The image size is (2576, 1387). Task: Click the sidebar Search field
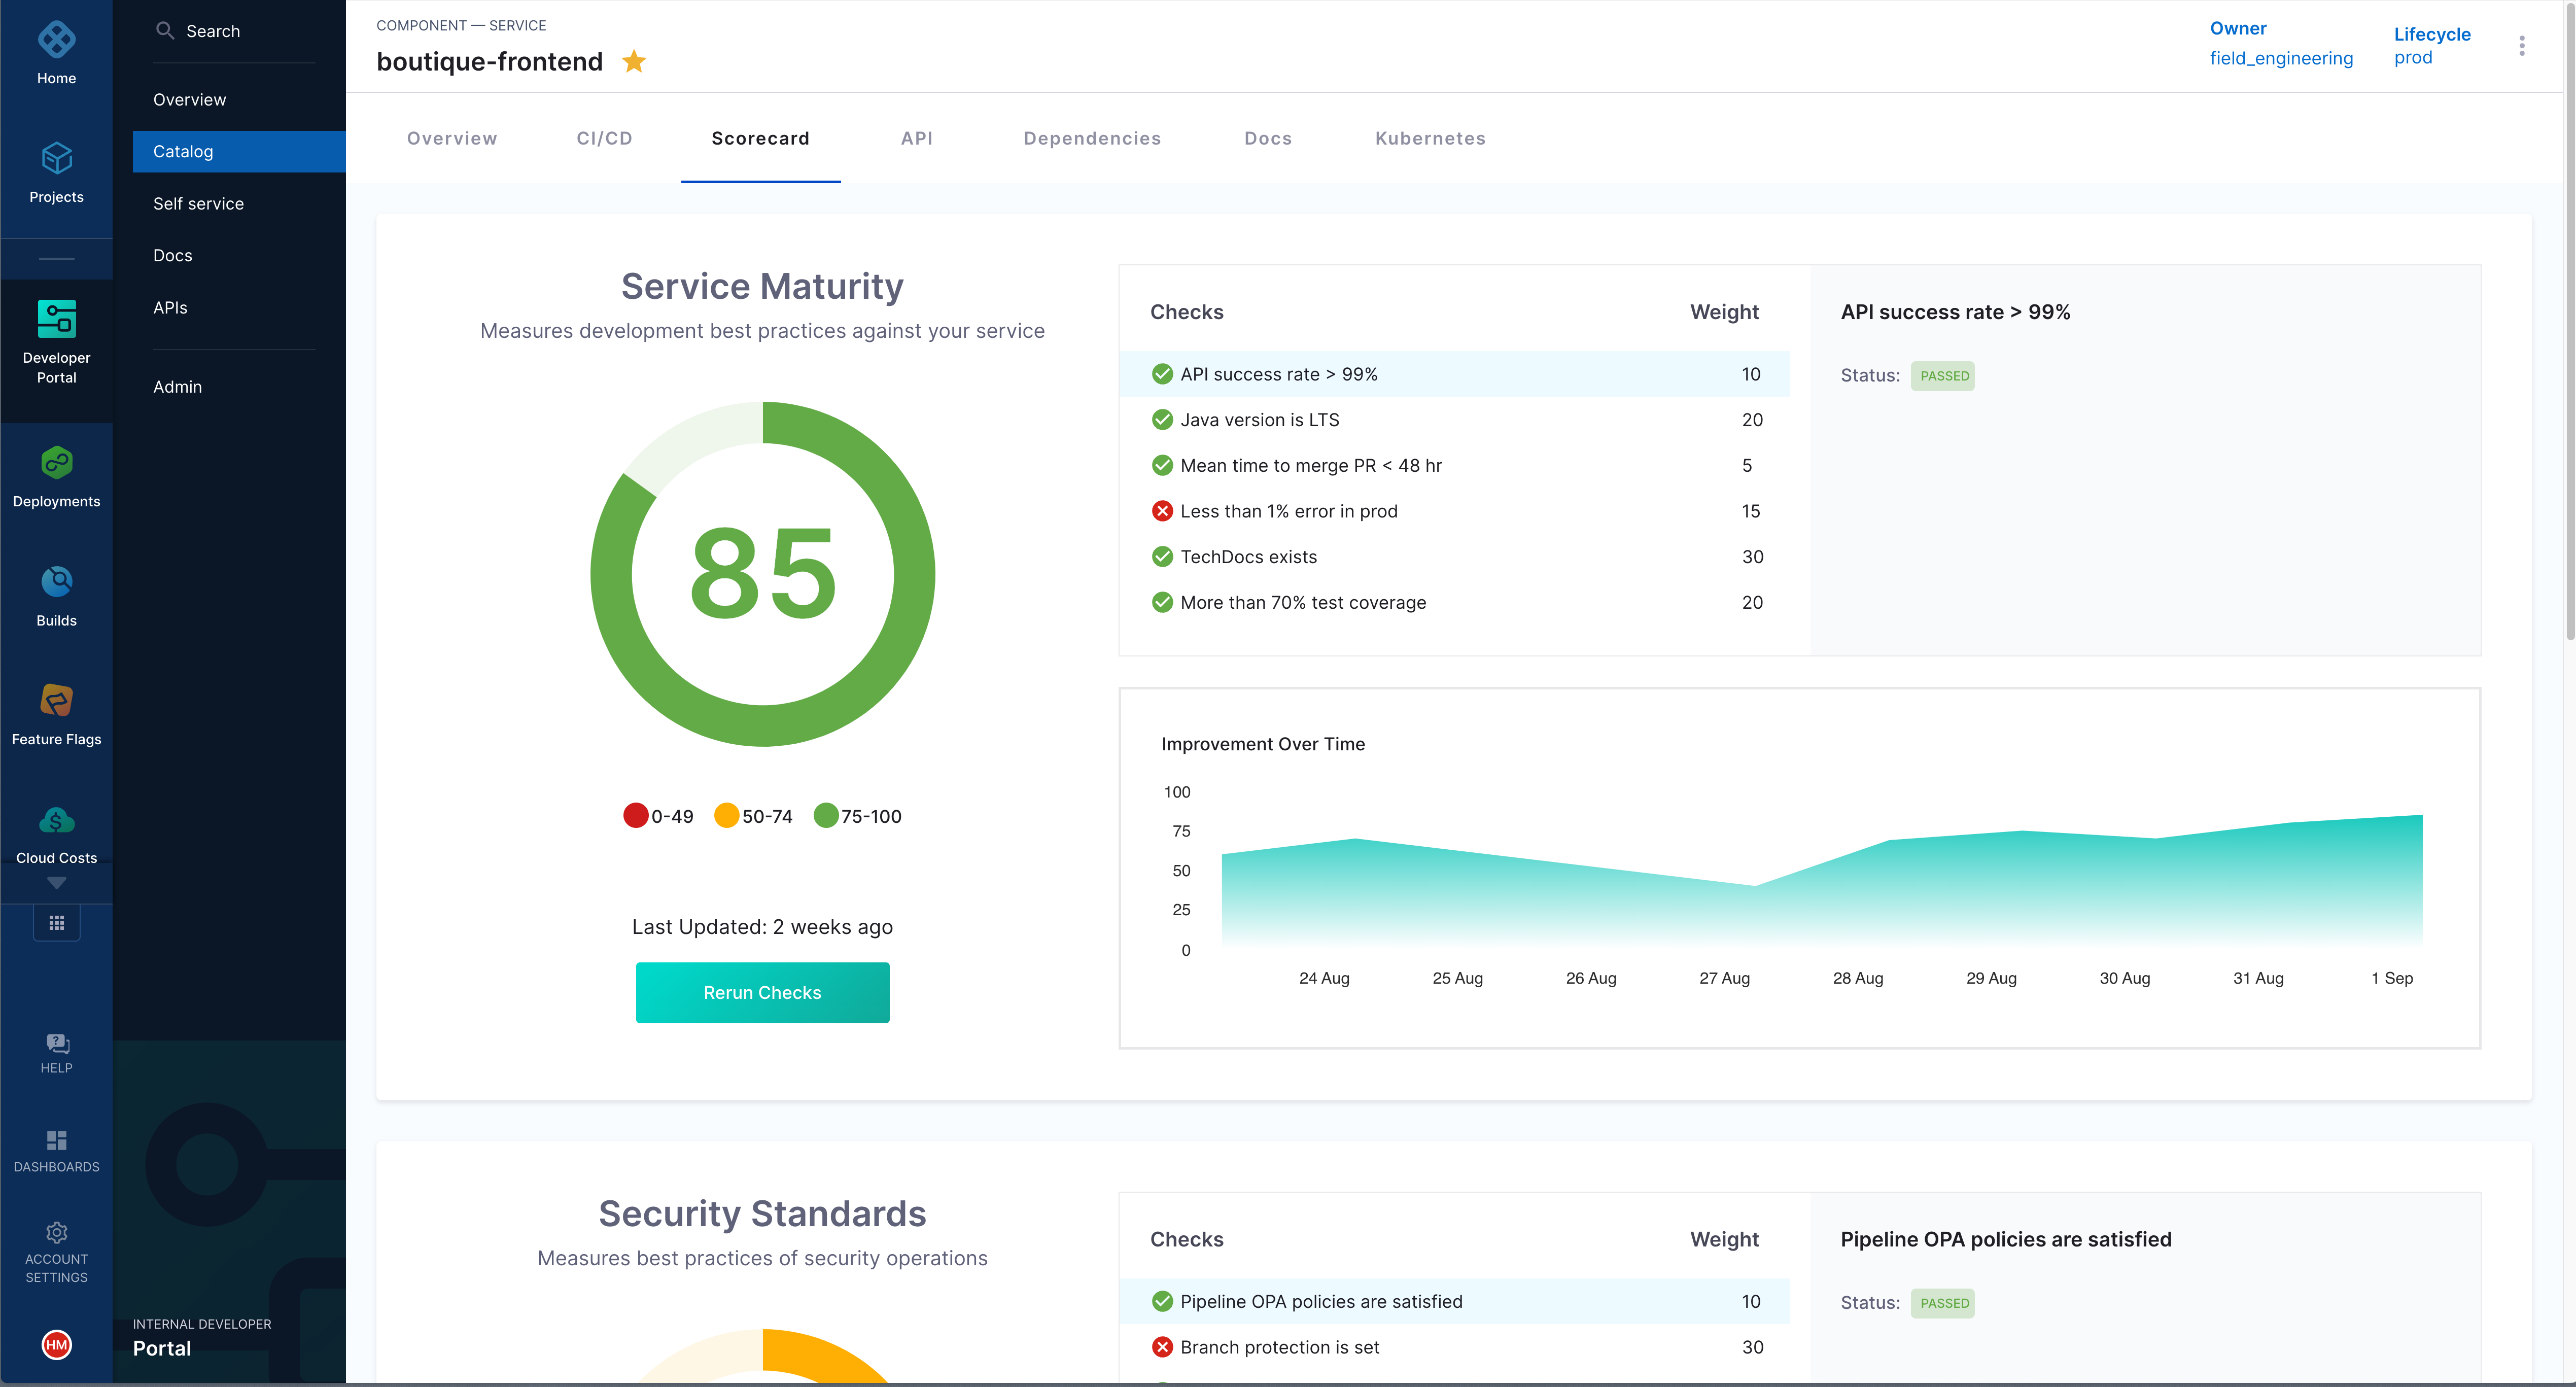[x=213, y=31]
